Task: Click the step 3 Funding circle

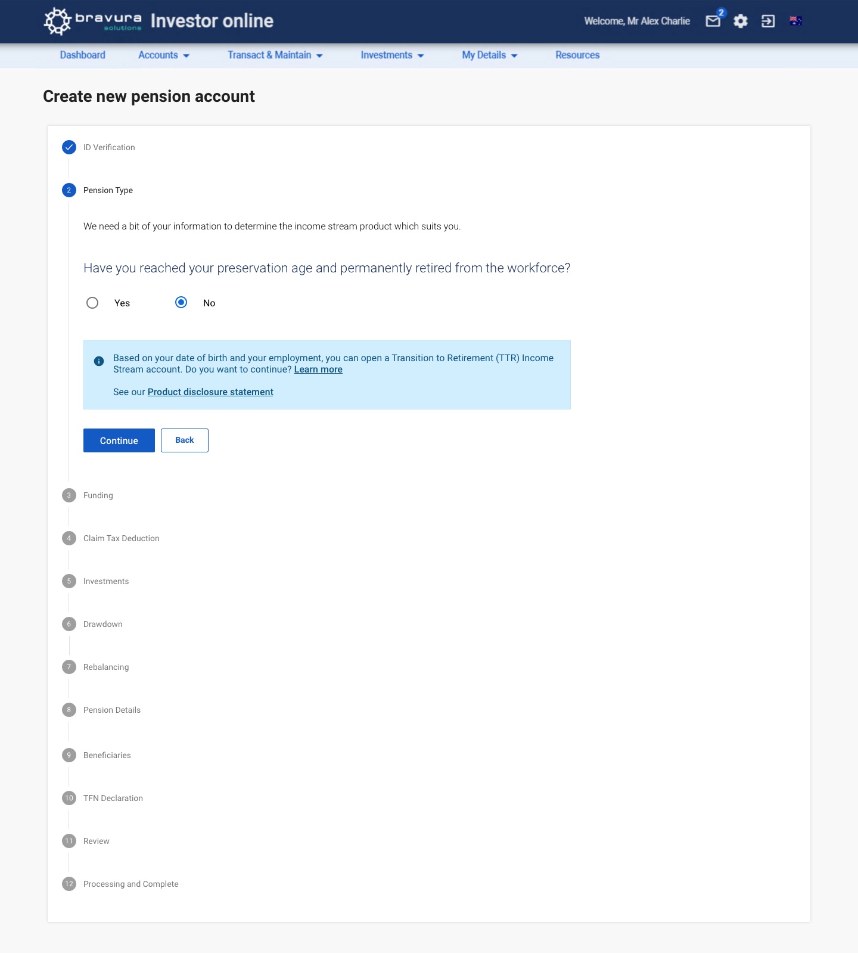Action: [69, 495]
